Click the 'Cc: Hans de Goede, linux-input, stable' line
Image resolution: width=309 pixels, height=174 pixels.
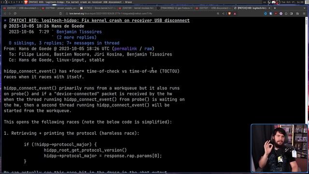[x=56, y=60]
